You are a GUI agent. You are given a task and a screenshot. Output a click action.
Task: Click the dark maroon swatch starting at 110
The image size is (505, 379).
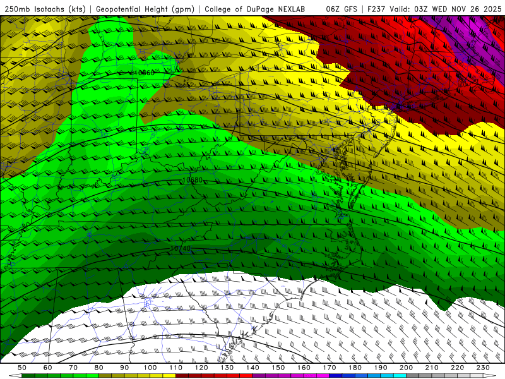click(x=182, y=376)
